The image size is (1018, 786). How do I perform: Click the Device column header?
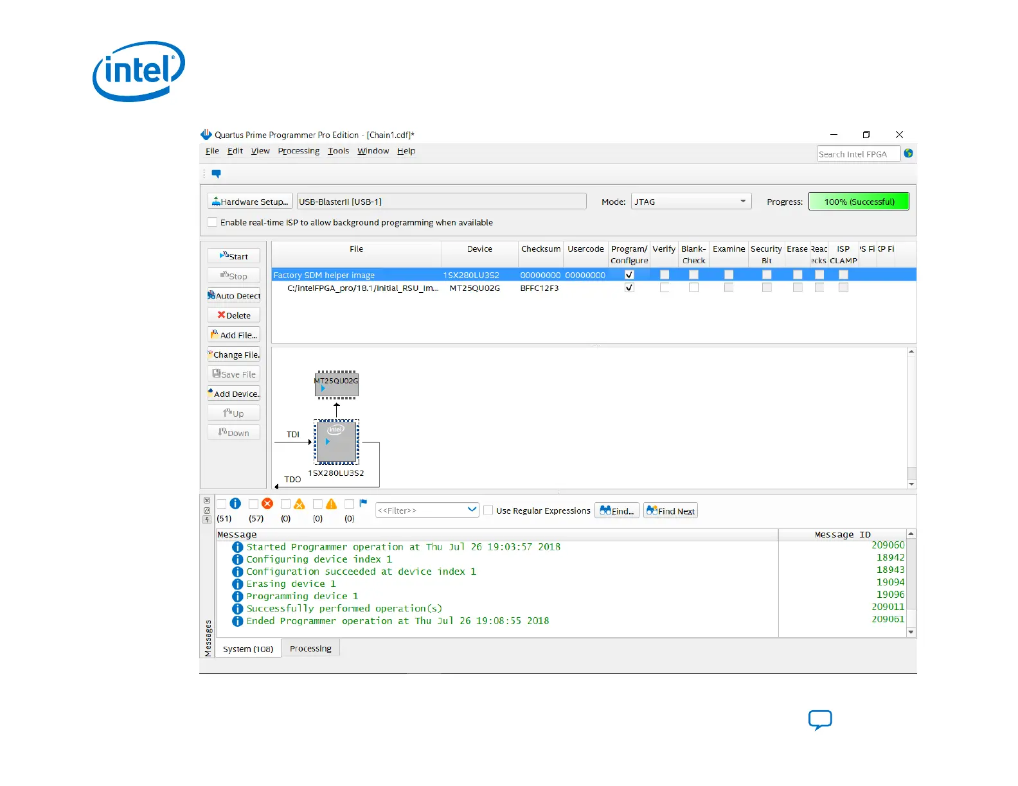pos(479,254)
